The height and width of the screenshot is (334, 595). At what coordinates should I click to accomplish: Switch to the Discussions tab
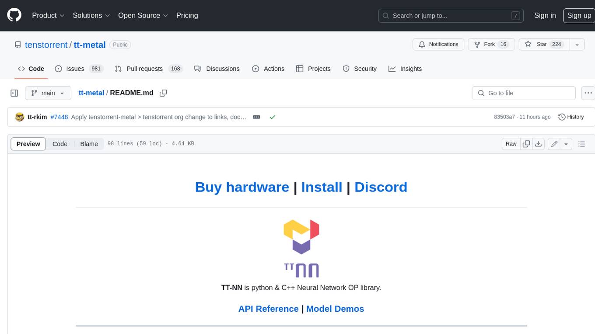click(217, 69)
